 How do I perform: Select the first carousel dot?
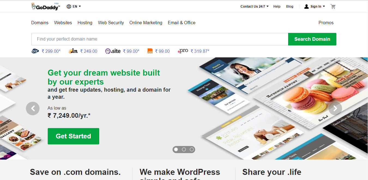pos(176,150)
